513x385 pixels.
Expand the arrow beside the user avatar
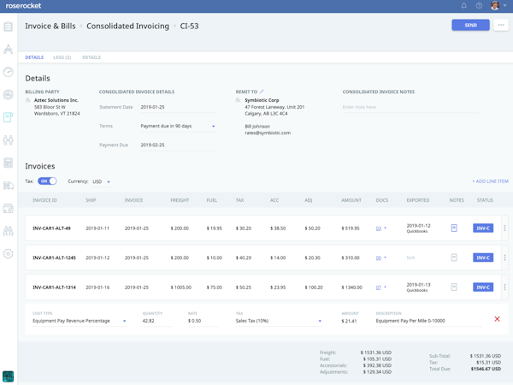(504, 6)
